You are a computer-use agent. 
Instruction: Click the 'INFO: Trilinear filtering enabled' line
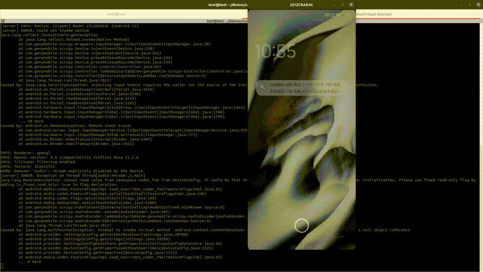click(38, 162)
